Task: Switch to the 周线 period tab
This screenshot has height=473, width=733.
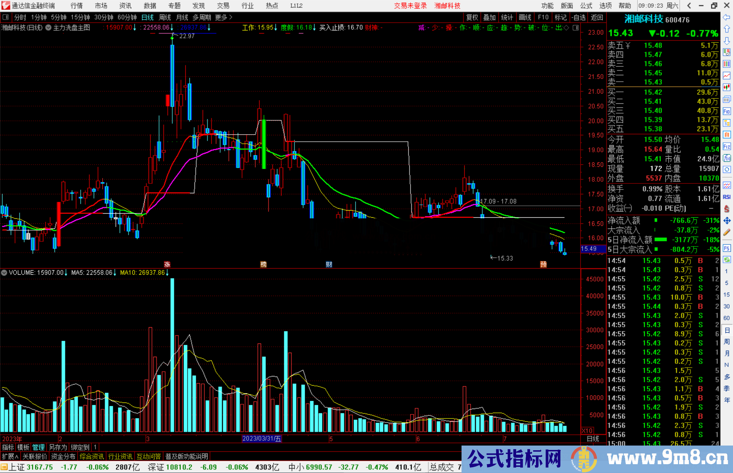Action: point(165,17)
